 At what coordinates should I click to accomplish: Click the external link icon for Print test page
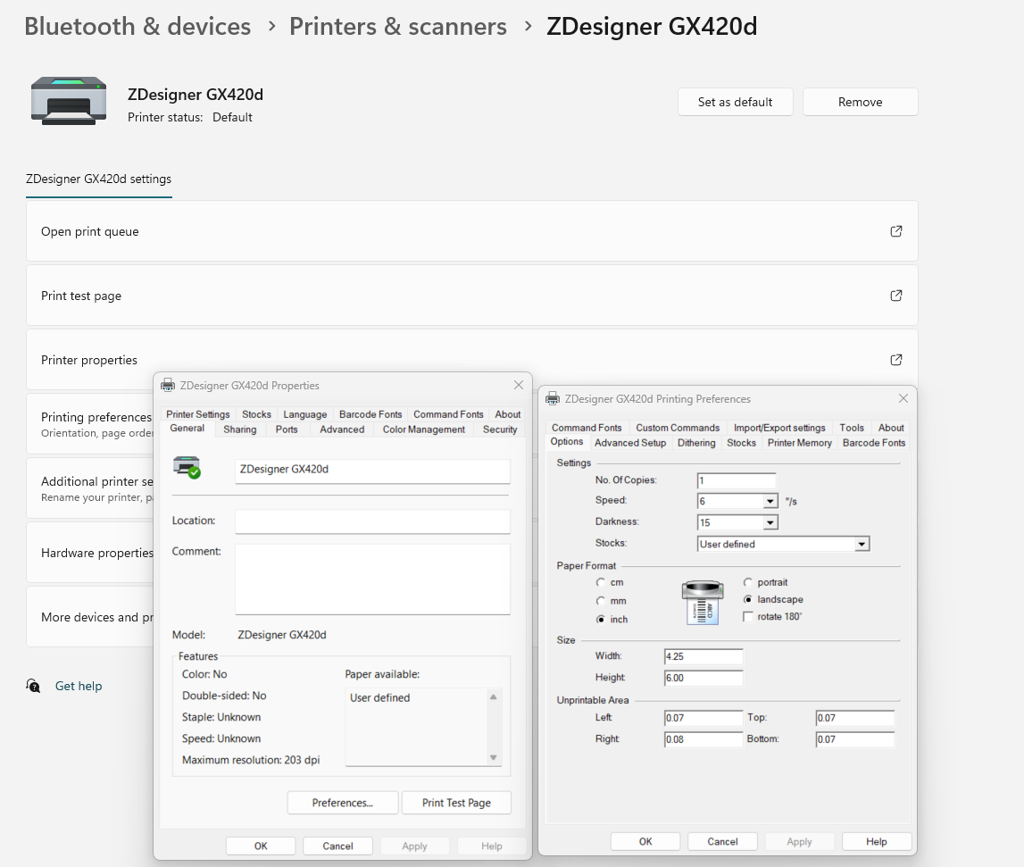coord(896,296)
